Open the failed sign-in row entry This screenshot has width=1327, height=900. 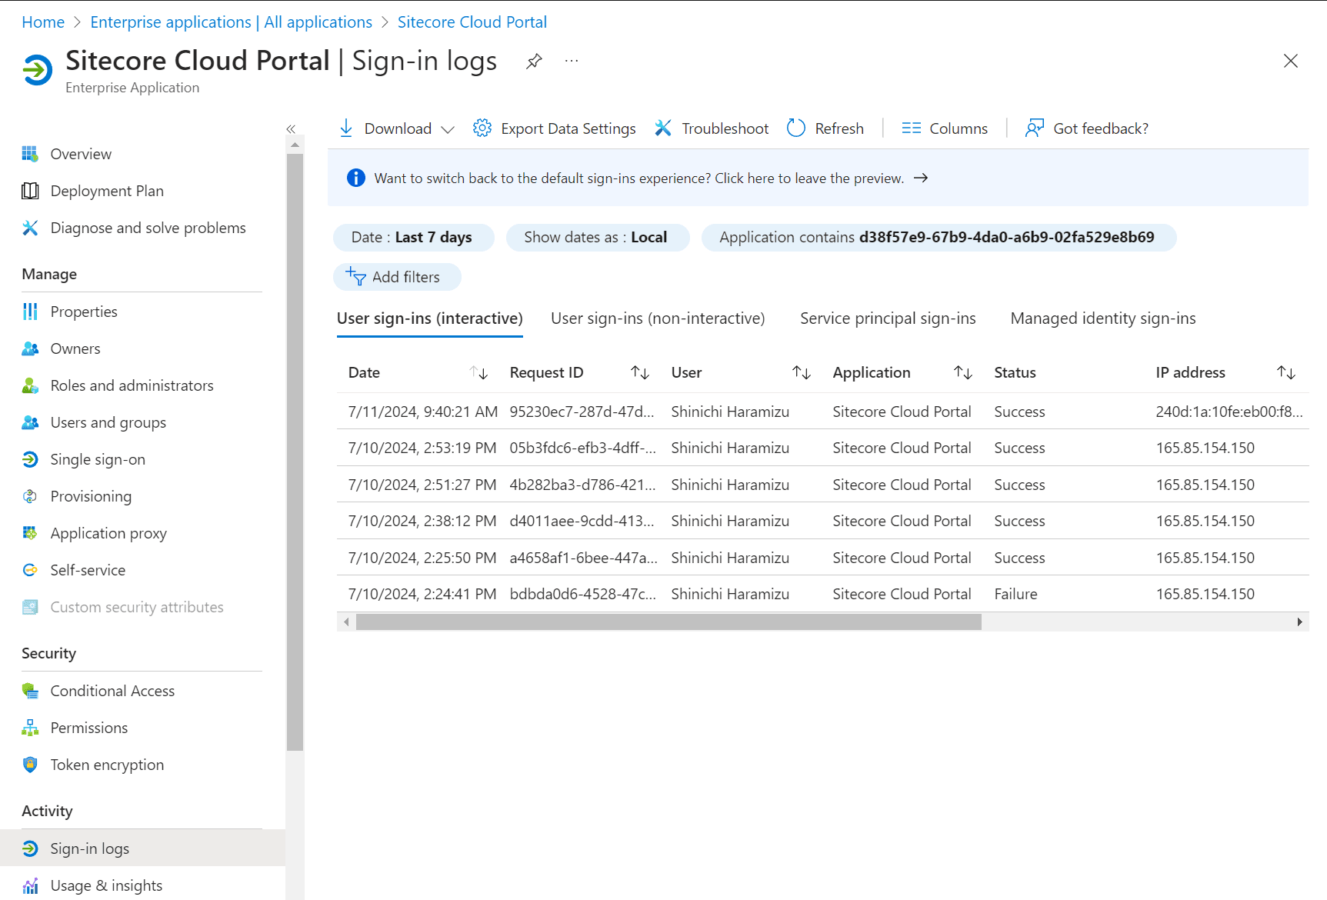click(x=1015, y=594)
